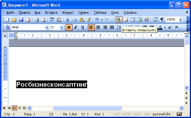Open the Вставка menu
Viewport: 191px width, 118px height.
pyautogui.click(x=51, y=13)
